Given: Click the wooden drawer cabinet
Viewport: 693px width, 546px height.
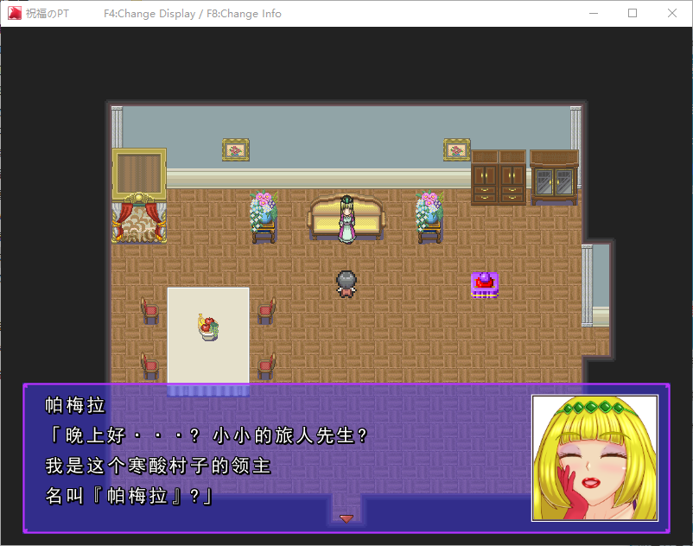Looking at the screenshot, I should click(499, 178).
